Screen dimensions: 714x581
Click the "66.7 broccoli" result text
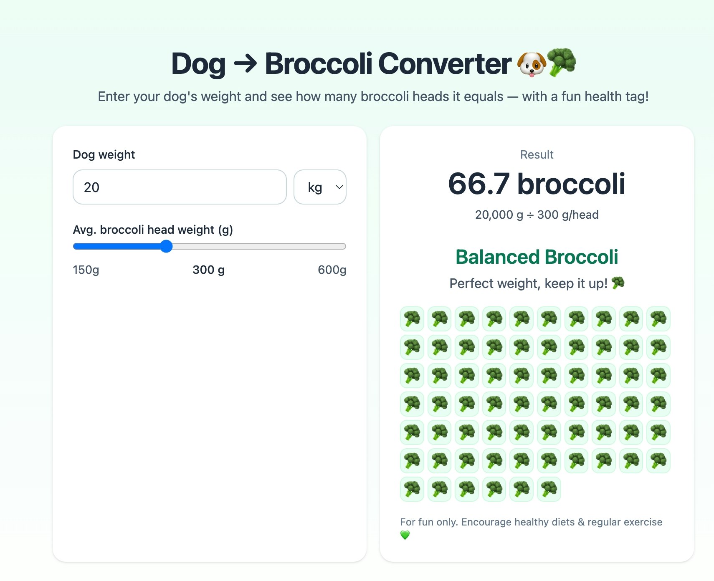pos(537,184)
